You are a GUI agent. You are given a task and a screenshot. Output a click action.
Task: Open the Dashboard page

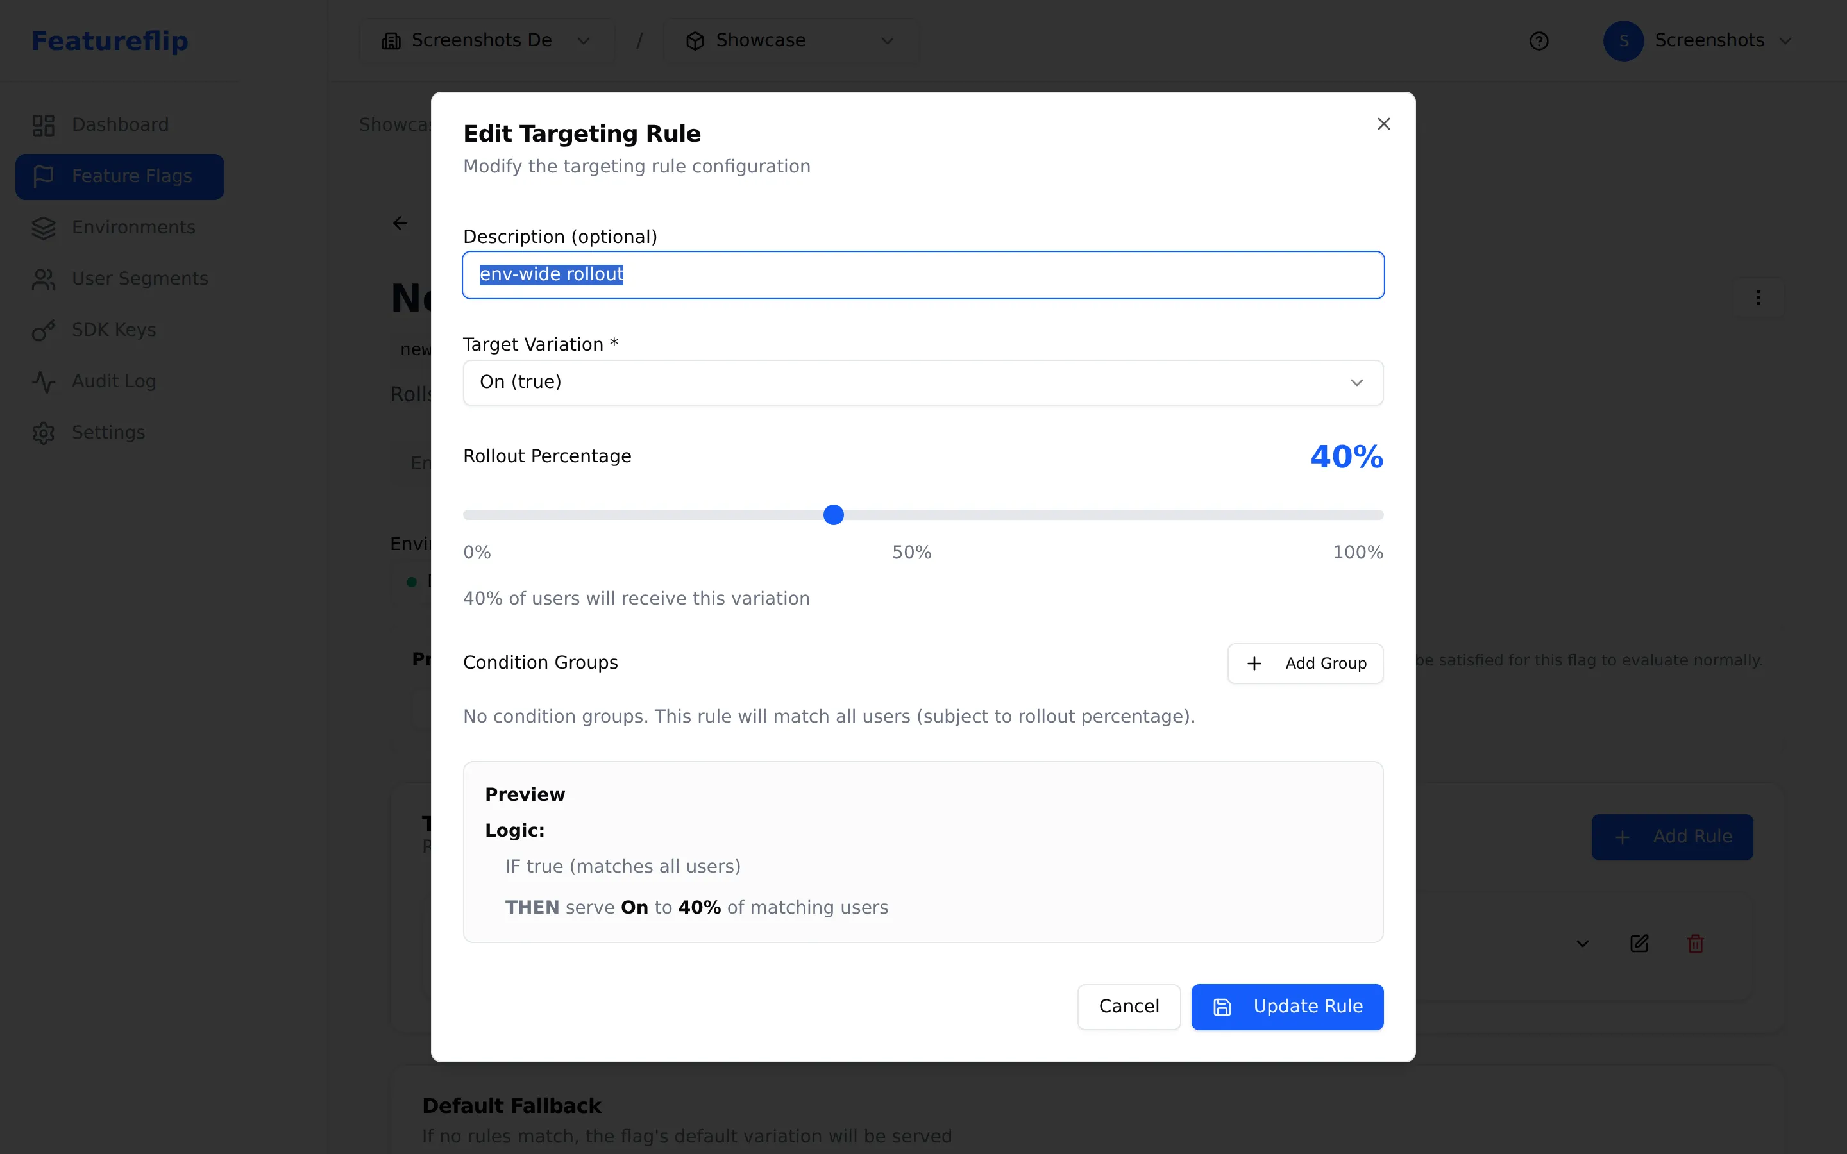[x=120, y=125]
